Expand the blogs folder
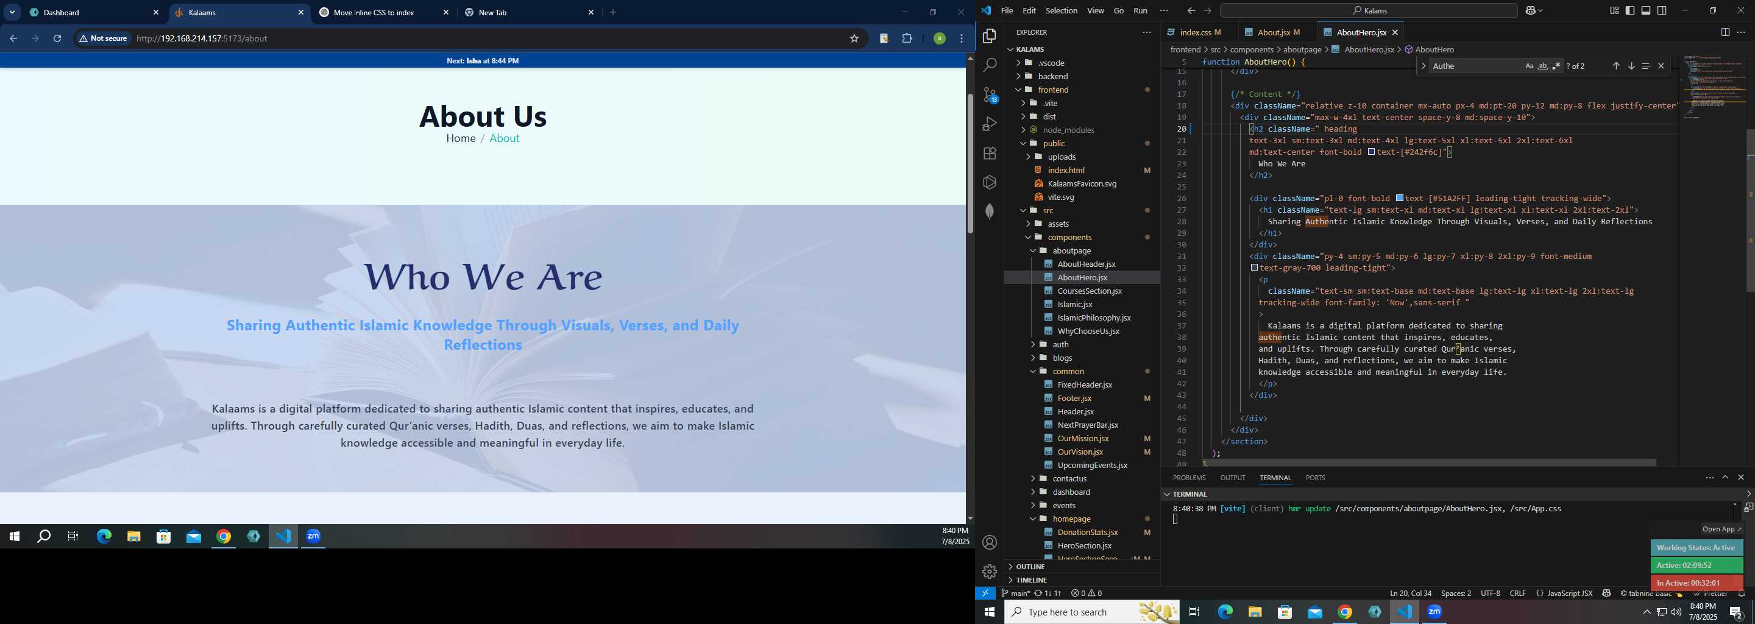The height and width of the screenshot is (624, 1755). point(1081,358)
